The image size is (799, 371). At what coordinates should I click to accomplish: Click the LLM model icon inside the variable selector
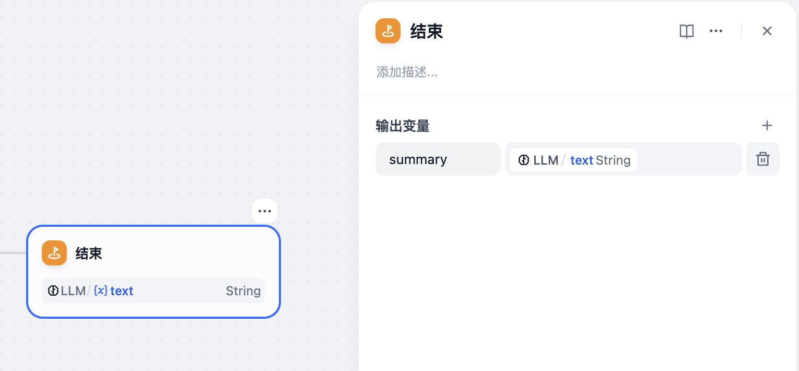[524, 160]
